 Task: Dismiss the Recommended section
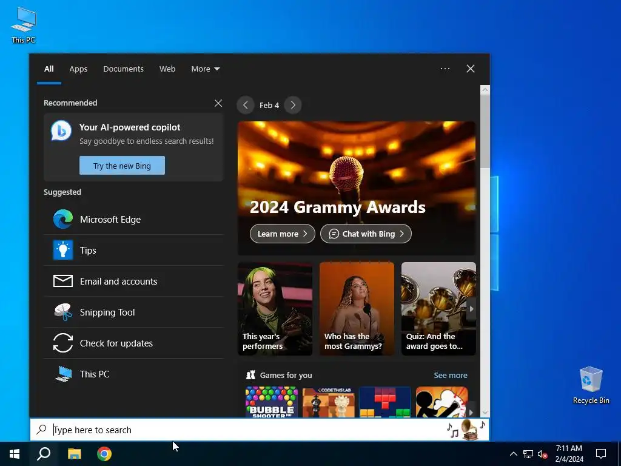pos(218,103)
